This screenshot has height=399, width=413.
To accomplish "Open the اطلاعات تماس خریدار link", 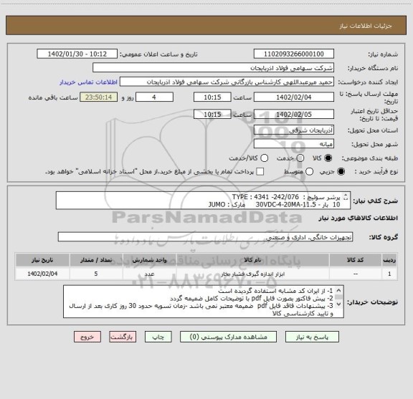I will 88,82.
